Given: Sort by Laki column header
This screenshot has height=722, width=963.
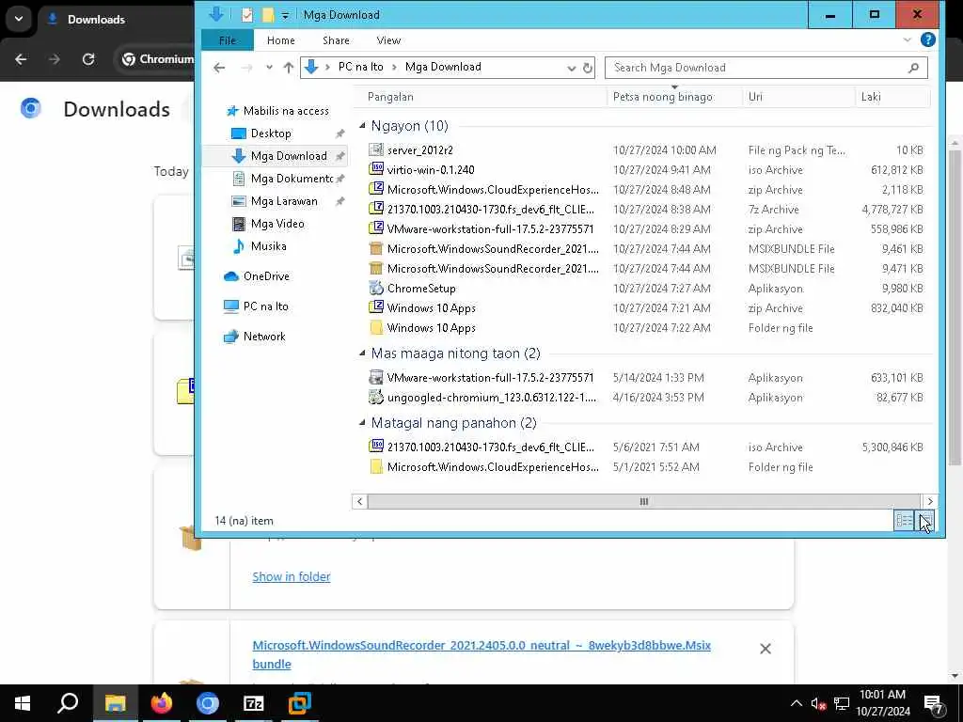Looking at the screenshot, I should tap(892, 97).
